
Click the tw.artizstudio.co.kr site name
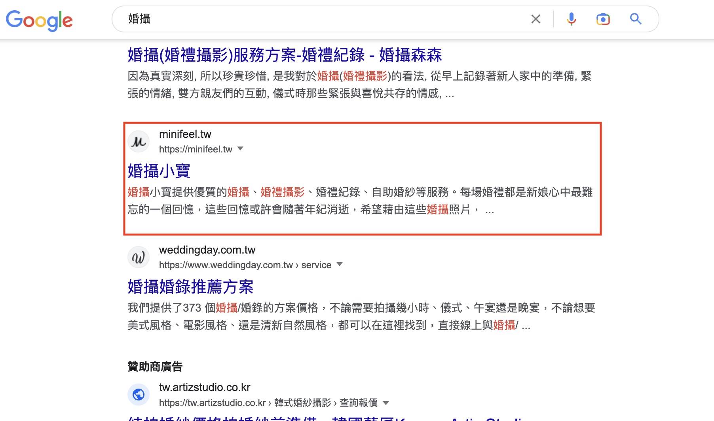tap(205, 387)
